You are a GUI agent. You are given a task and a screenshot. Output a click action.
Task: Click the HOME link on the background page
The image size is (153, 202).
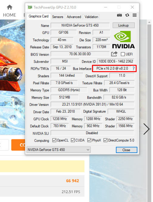(x=9, y=15)
